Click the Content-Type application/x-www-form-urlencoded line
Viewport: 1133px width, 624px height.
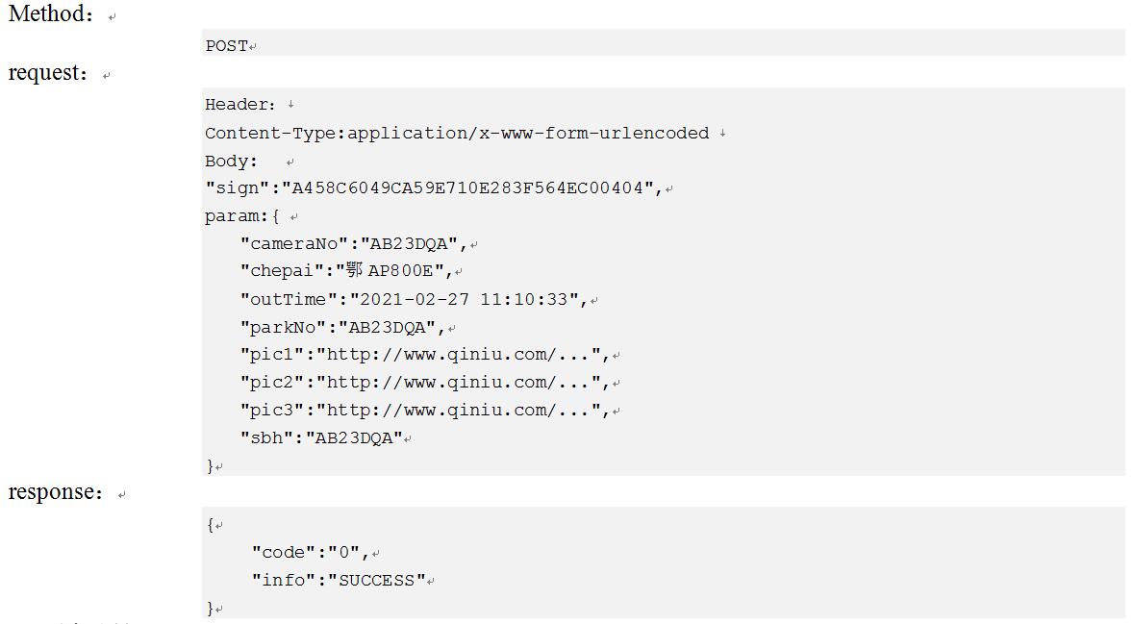[x=457, y=133]
